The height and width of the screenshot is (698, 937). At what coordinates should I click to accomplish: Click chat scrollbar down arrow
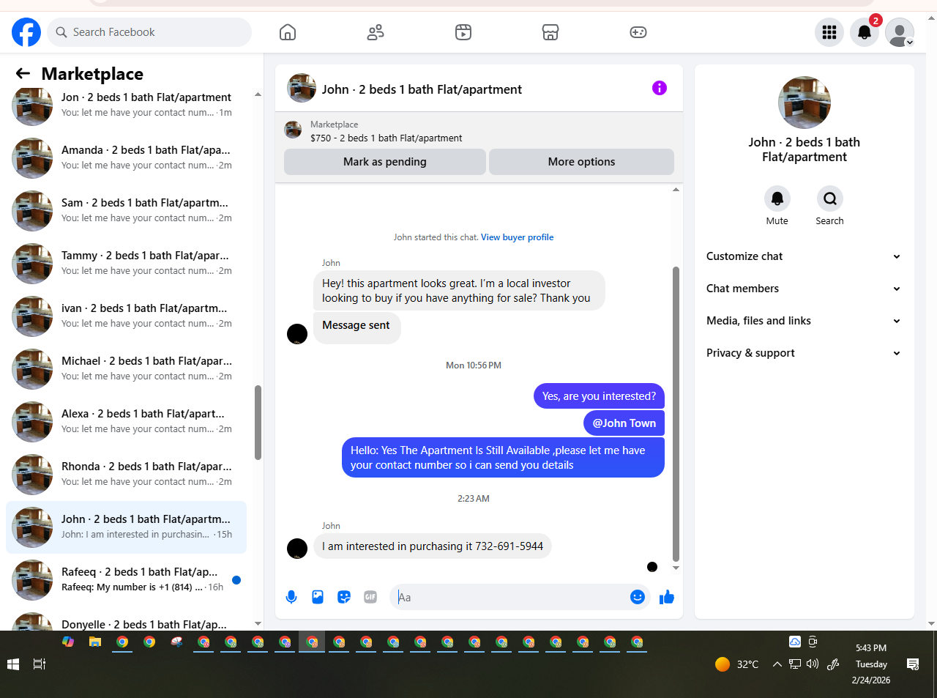[x=676, y=568]
